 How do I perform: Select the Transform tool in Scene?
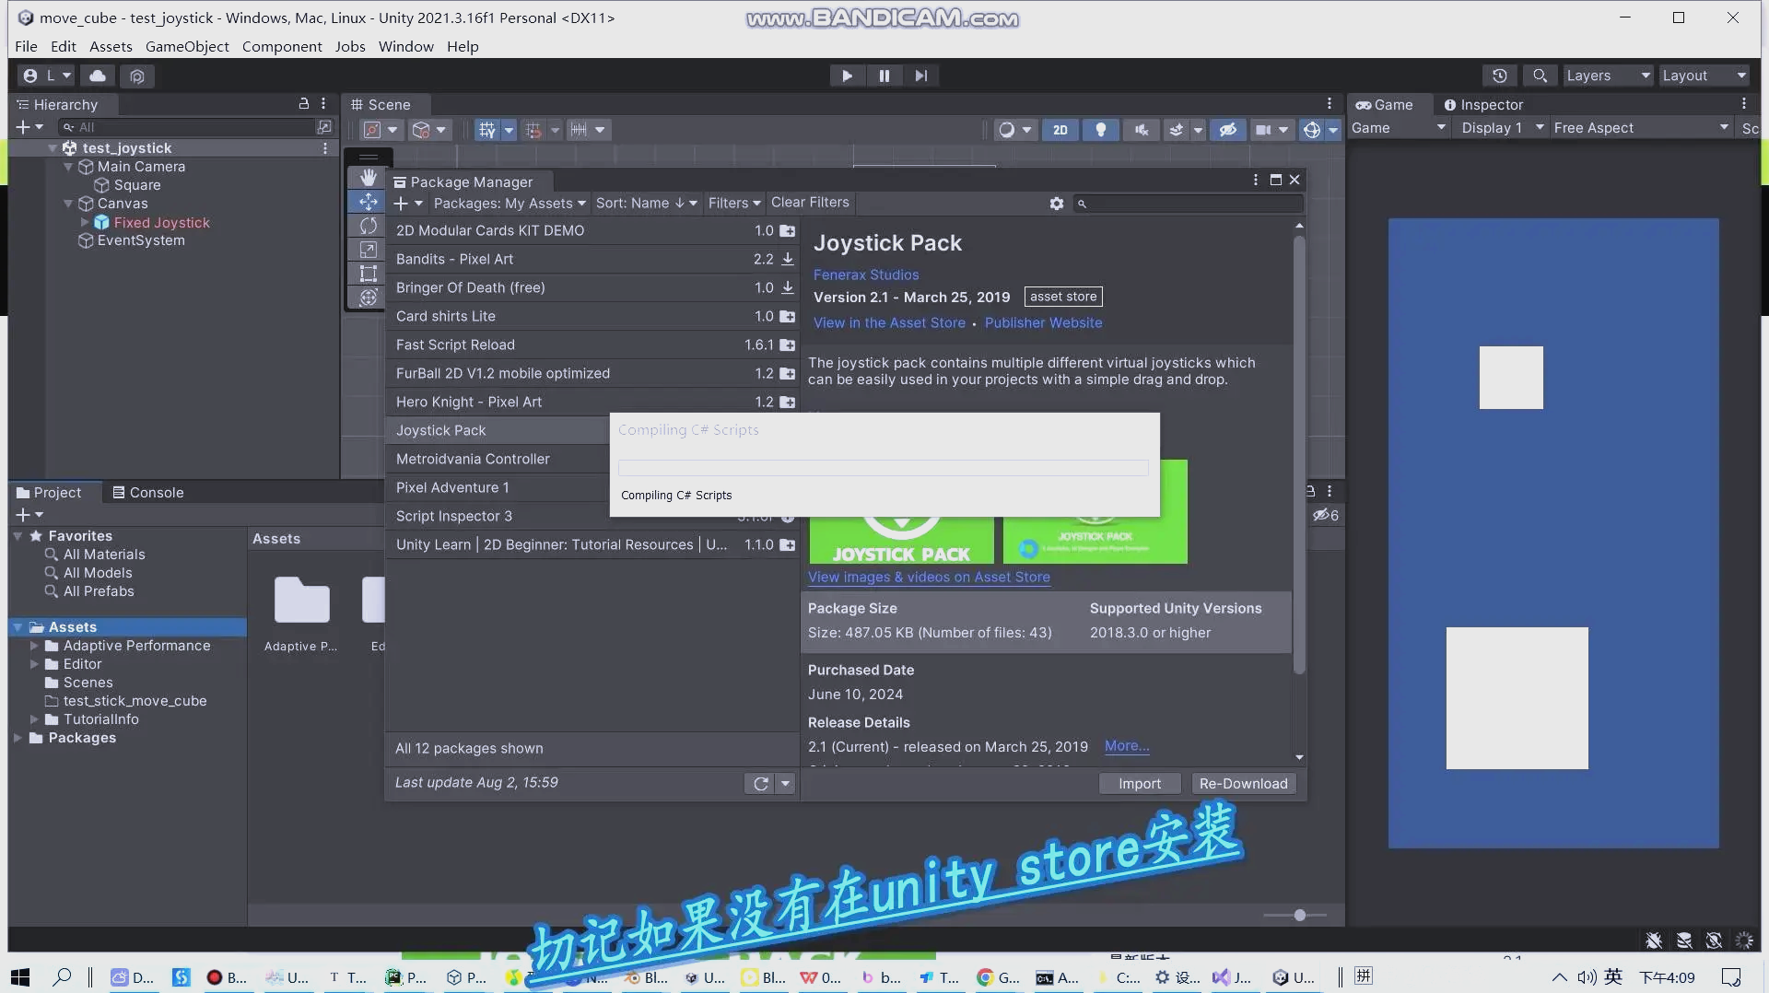click(x=369, y=297)
